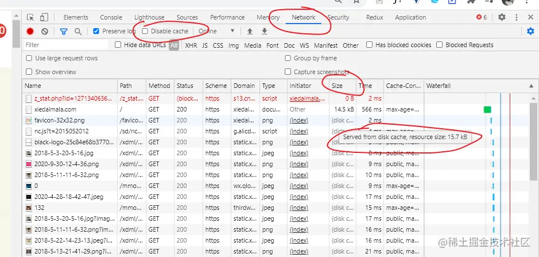Open (index) initiator link of favicon-32x32.png
The width and height of the screenshot is (539, 257).
tap(298, 120)
